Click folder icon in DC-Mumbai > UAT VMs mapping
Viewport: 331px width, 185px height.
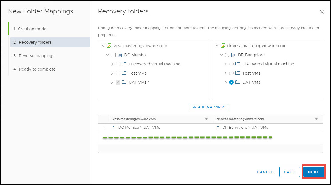point(115,128)
